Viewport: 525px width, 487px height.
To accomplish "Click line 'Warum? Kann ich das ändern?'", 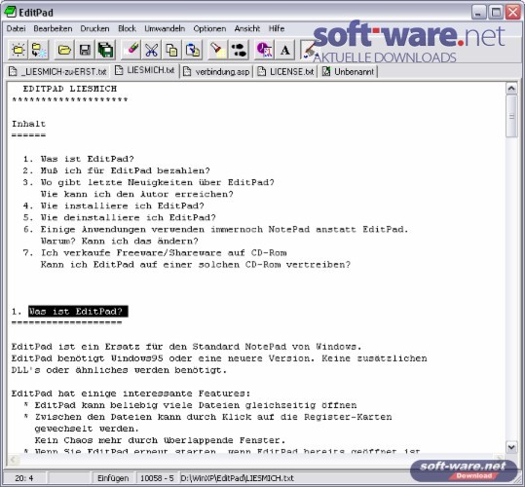I will [x=119, y=241].
